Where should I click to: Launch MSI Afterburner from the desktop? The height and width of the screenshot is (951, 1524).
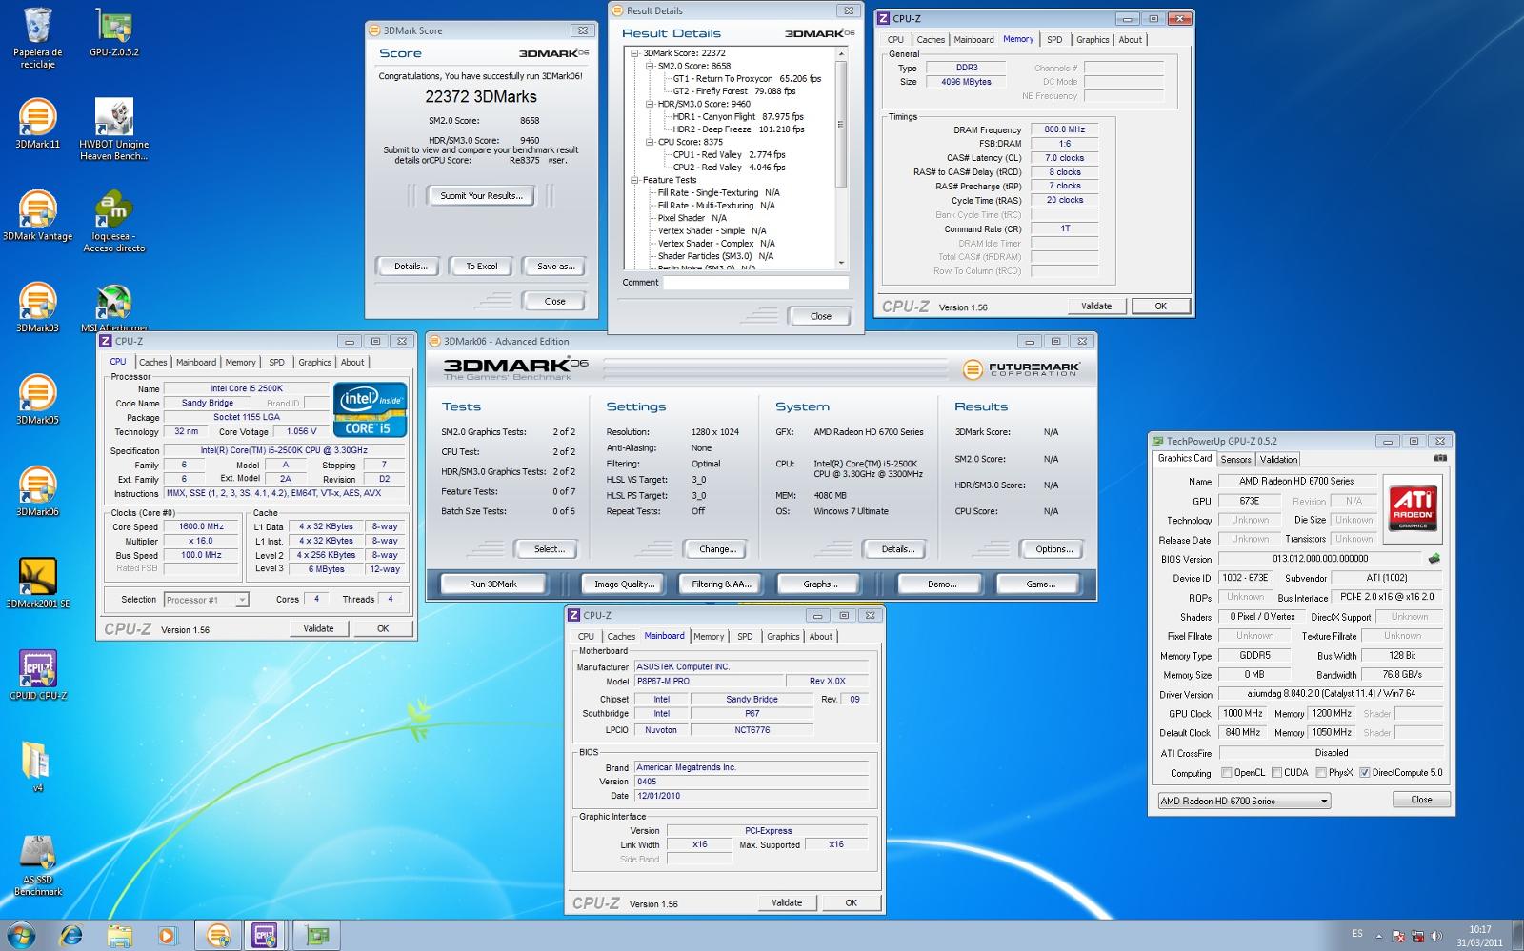coord(114,307)
